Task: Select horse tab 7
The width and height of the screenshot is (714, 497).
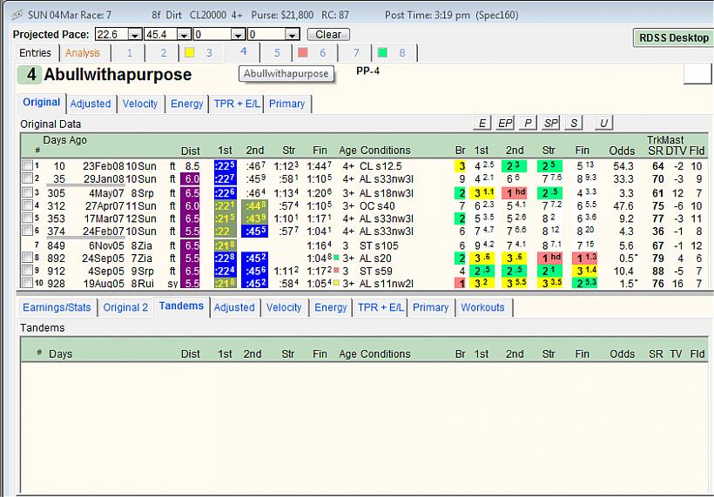Action: click(x=356, y=53)
